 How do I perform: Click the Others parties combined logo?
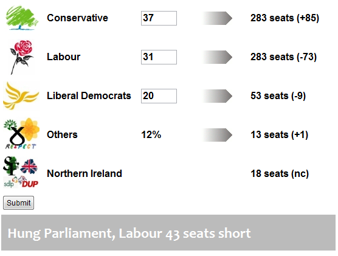(21, 134)
